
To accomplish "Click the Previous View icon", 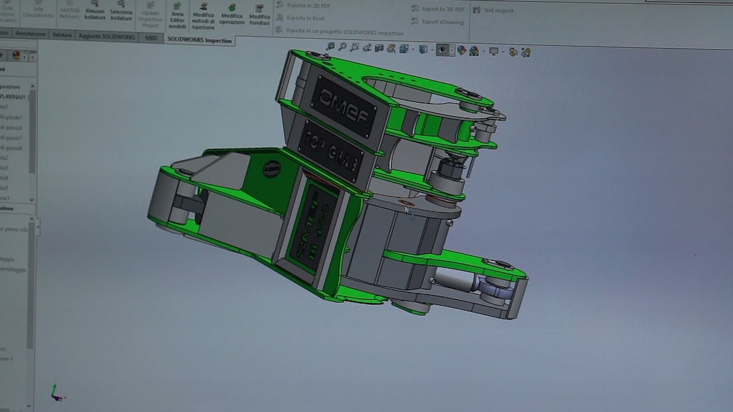I will (354, 47).
